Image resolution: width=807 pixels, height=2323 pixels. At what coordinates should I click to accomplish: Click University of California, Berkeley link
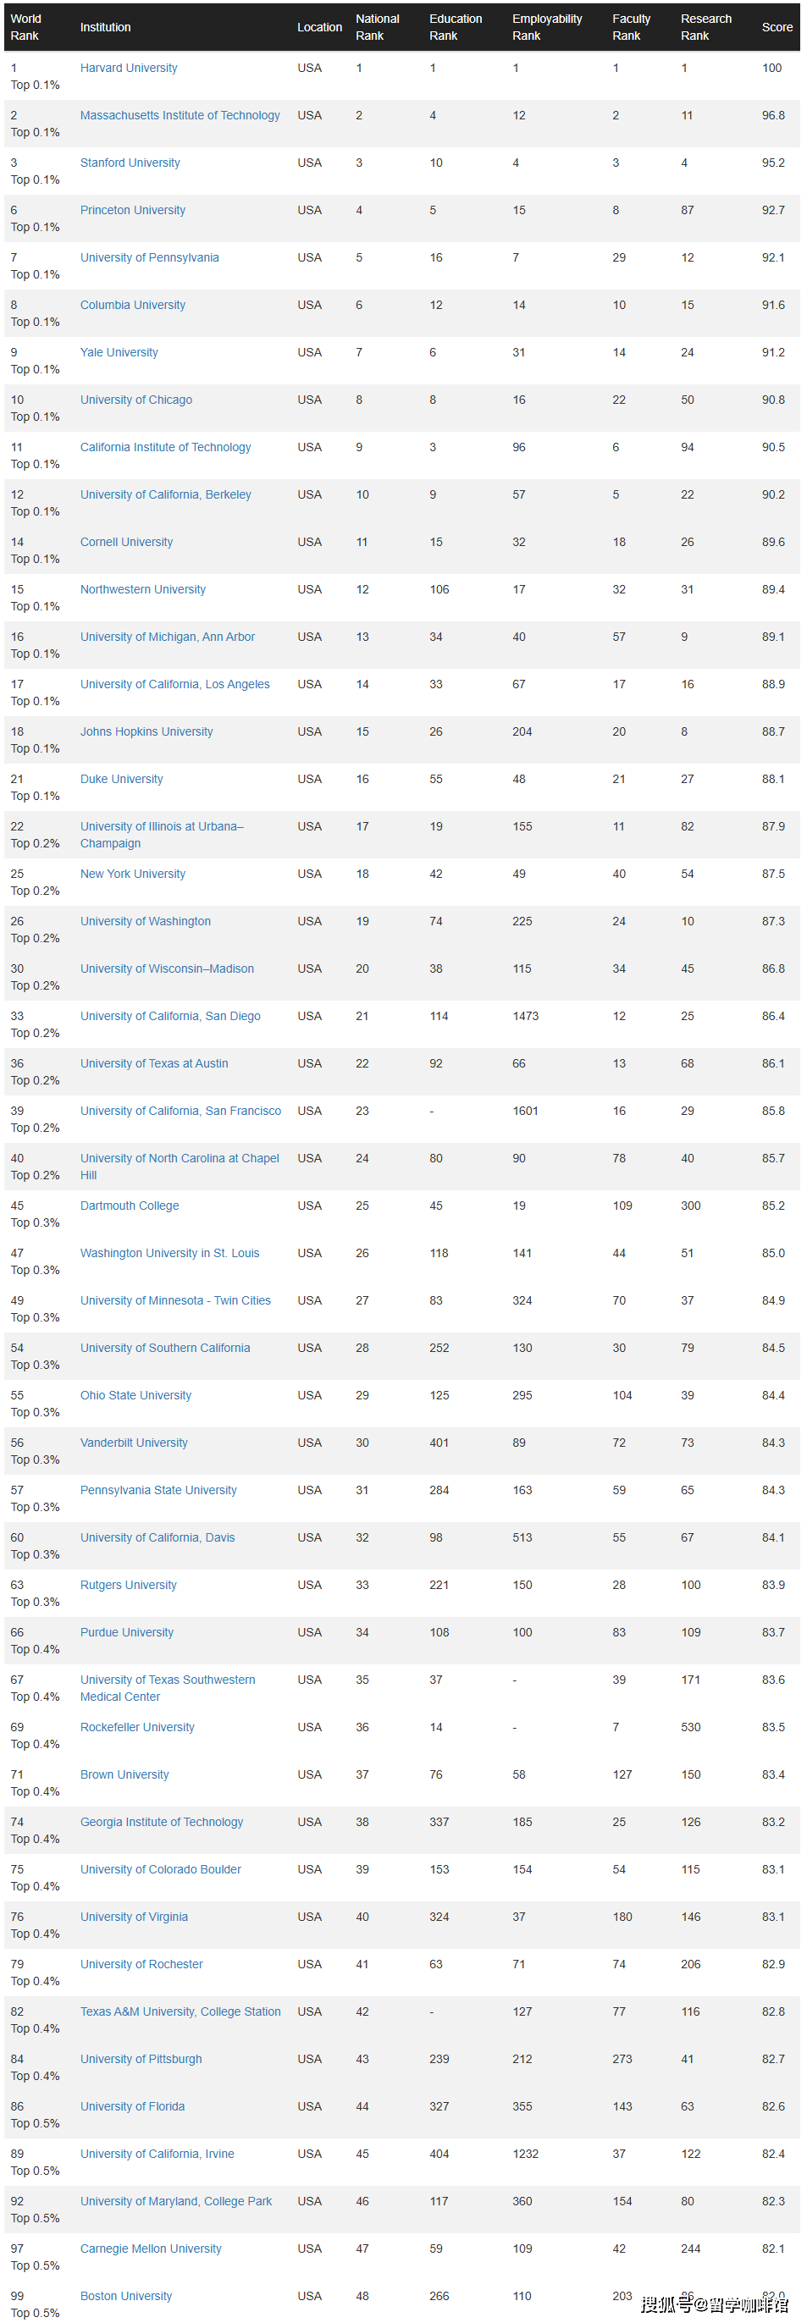coord(165,495)
